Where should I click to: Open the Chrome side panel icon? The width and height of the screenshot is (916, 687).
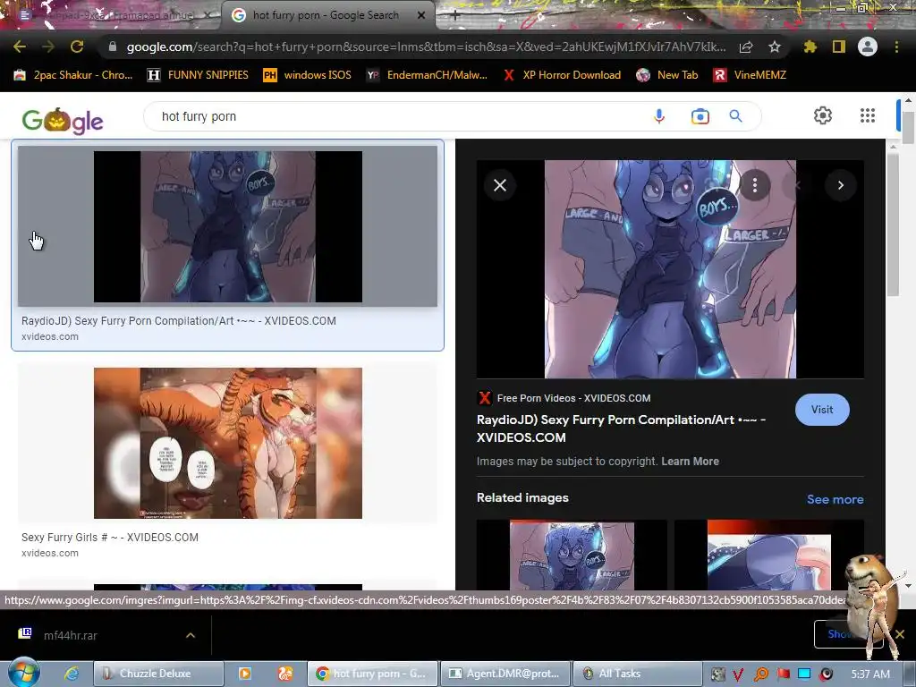click(839, 47)
